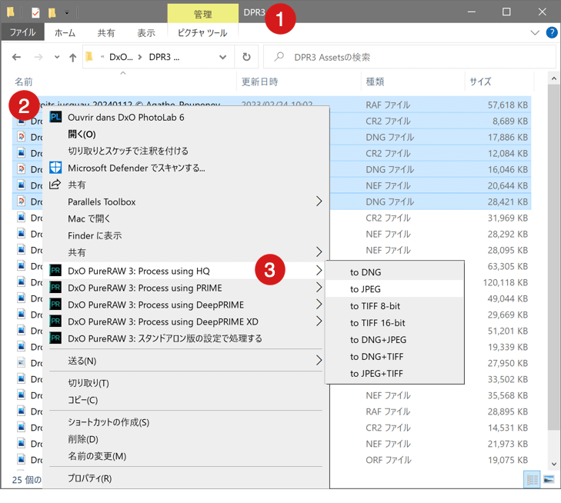This screenshot has width=561, height=503.
Task: Click file icon of the 31,969 KB row
Action: (22, 218)
